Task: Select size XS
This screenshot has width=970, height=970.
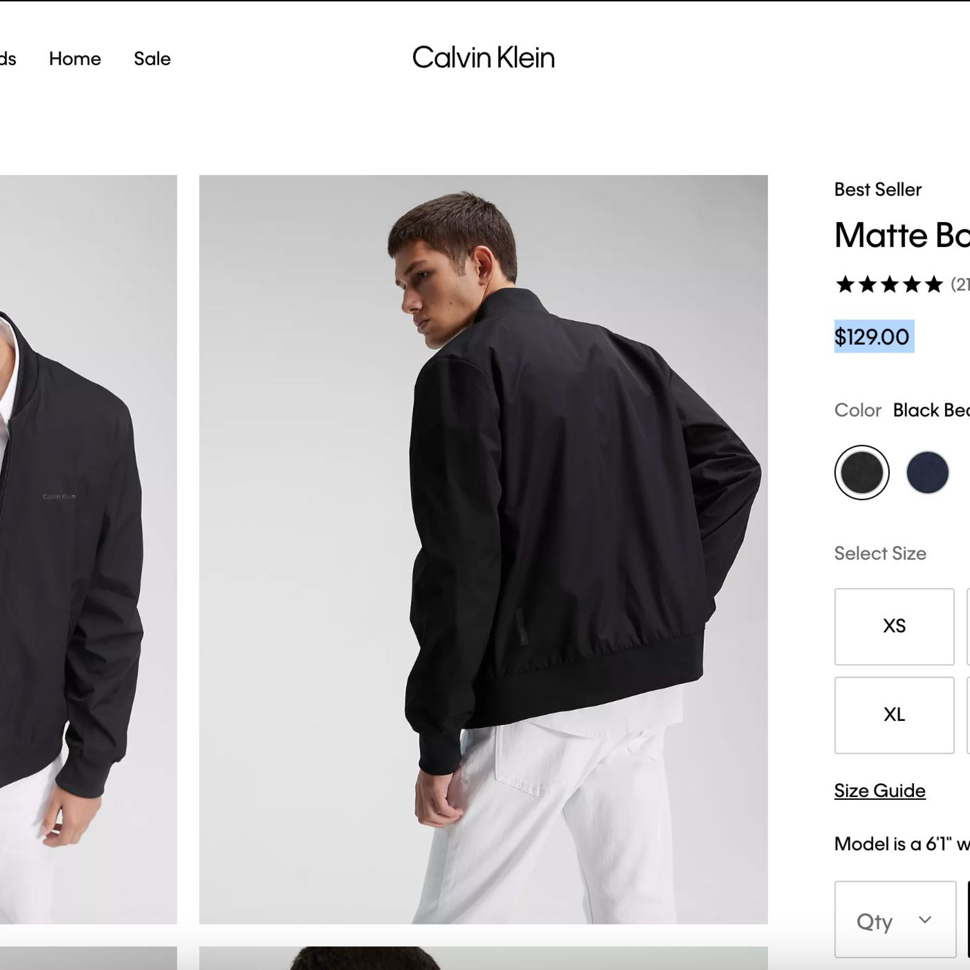Action: (x=894, y=626)
